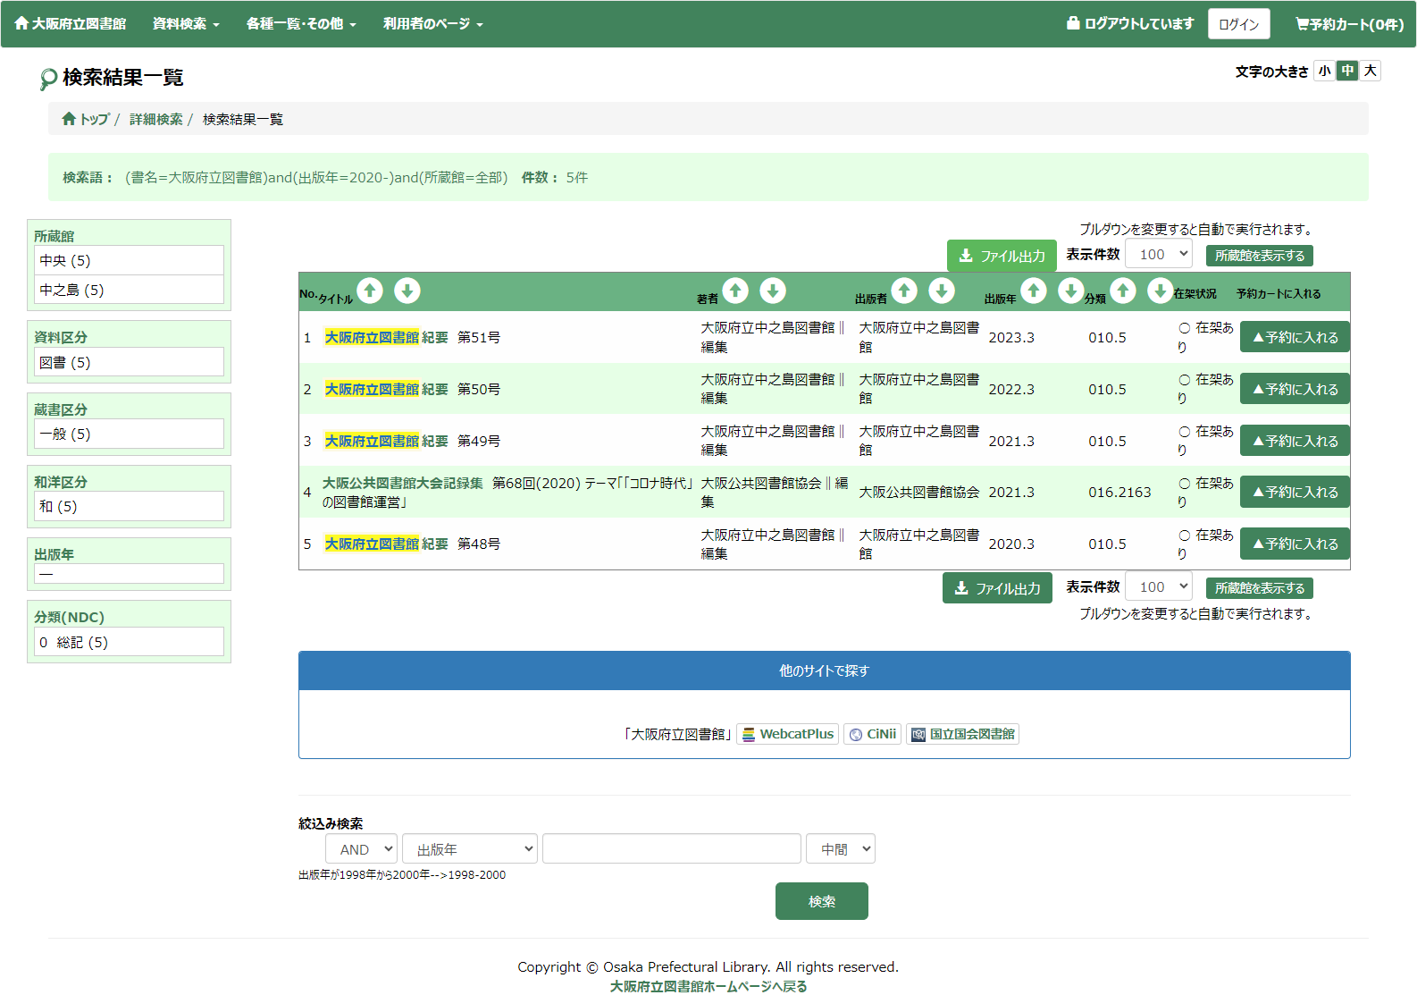The width and height of the screenshot is (1417, 995).
Task: Sort titles ascending with up arrow
Action: click(370, 291)
